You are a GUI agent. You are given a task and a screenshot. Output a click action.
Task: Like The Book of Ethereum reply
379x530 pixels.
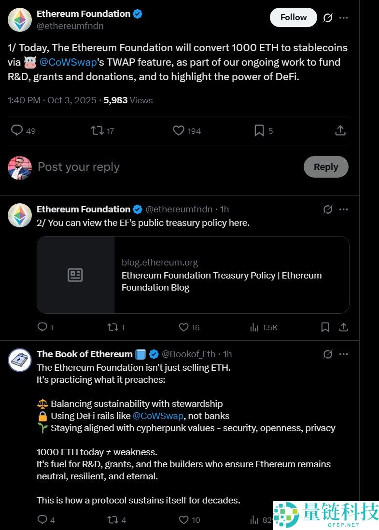pyautogui.click(x=183, y=520)
